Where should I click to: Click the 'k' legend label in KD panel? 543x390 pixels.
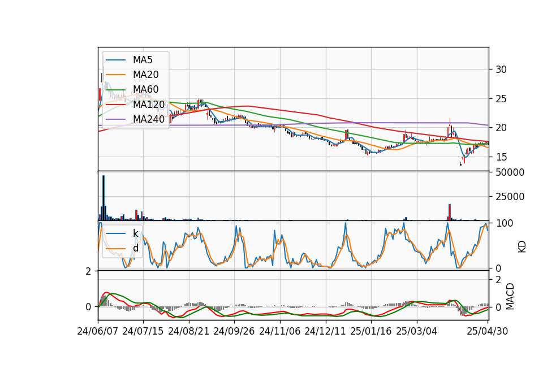click(135, 233)
